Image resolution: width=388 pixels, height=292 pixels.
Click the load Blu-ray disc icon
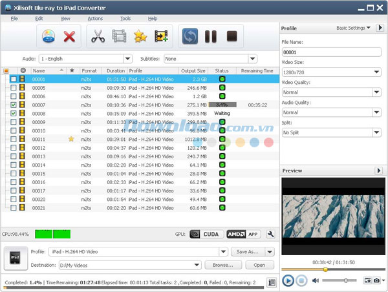[x=48, y=37]
